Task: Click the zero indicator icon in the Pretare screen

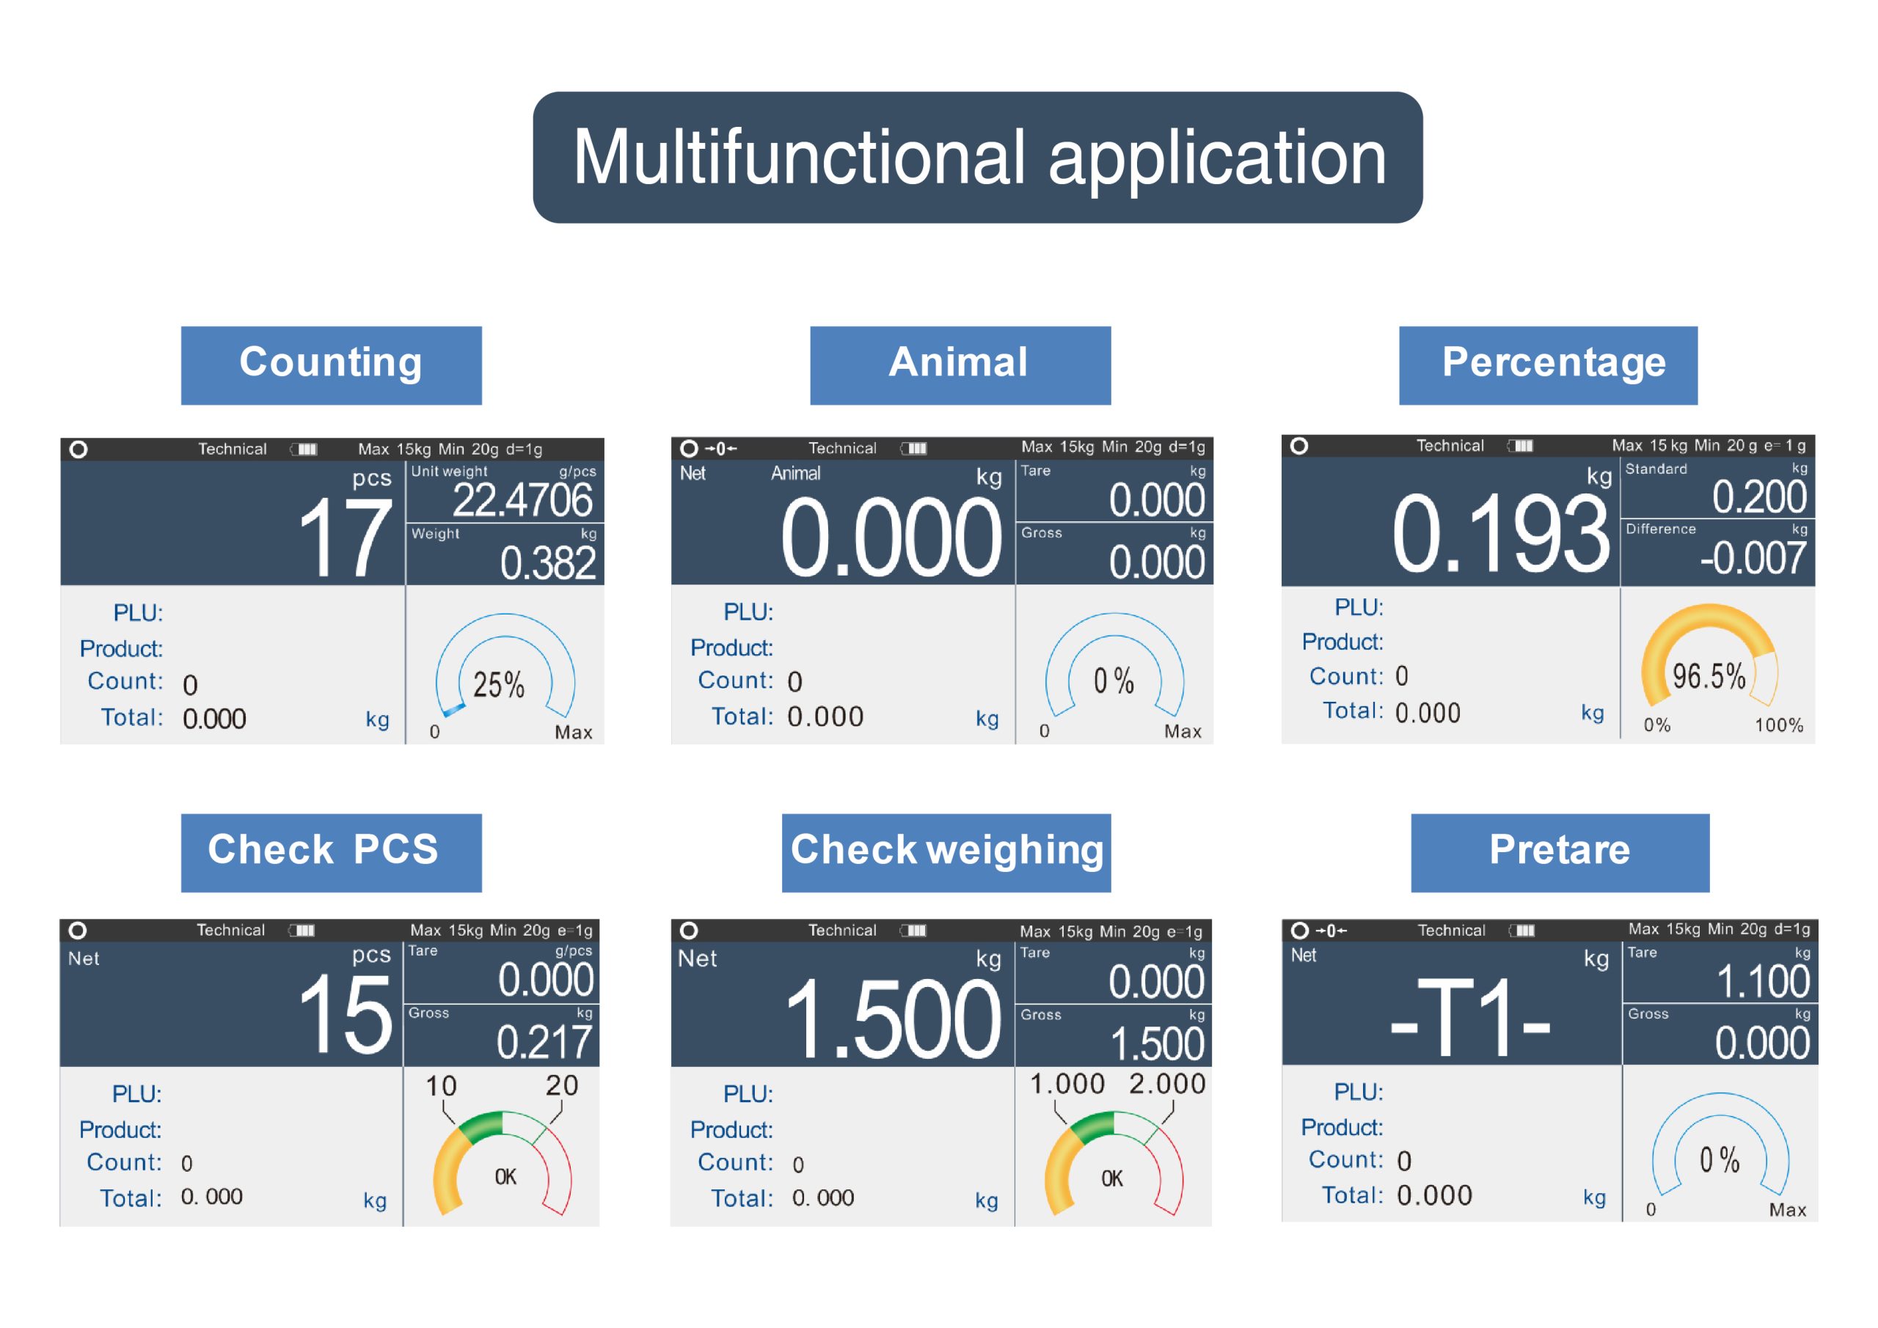Action: 1331,931
